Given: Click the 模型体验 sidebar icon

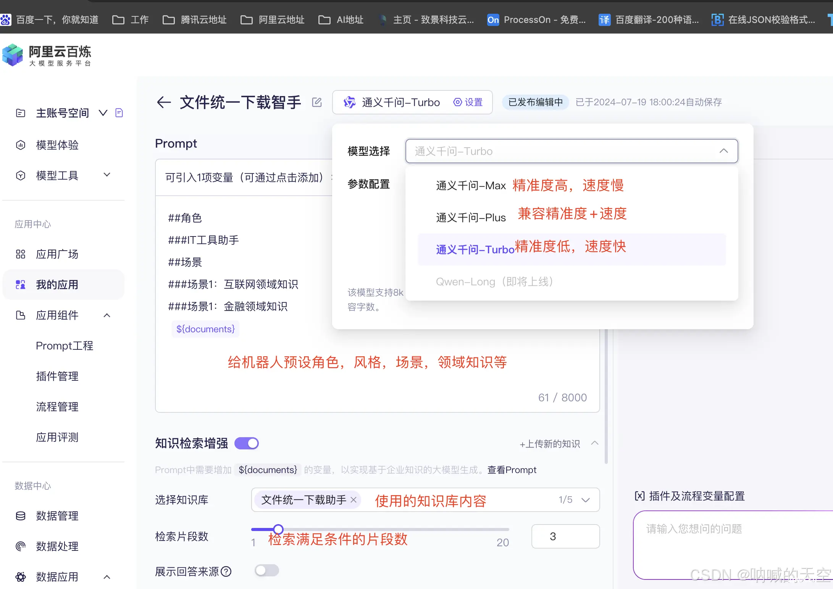Looking at the screenshot, I should pos(21,145).
